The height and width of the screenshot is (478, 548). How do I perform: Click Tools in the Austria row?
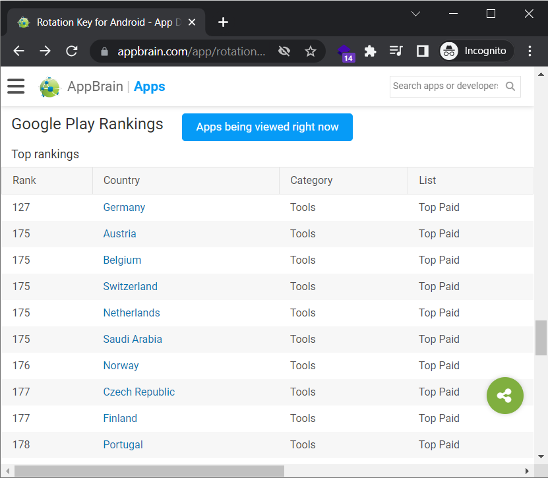point(303,233)
